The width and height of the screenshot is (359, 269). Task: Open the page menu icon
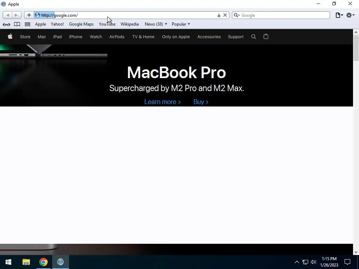339,15
